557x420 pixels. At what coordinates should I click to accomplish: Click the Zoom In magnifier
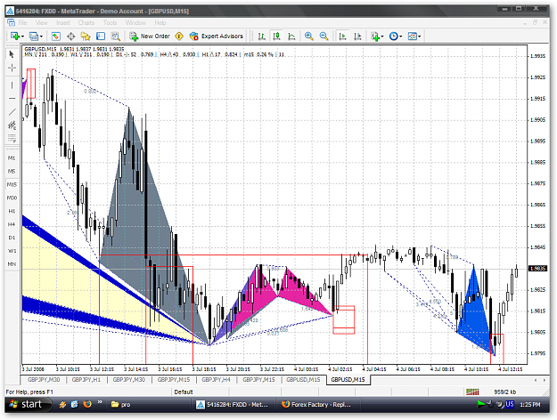pyautogui.click(x=309, y=36)
